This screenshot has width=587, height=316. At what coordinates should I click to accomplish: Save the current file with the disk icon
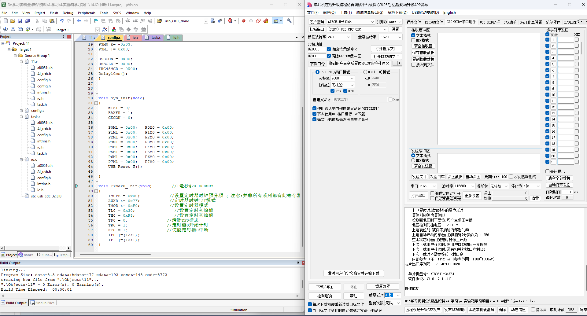coord(20,21)
